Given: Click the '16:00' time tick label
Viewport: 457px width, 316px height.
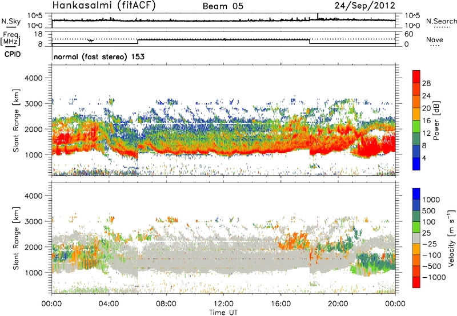Looking at the screenshot, I should pyautogui.click(x=280, y=304).
